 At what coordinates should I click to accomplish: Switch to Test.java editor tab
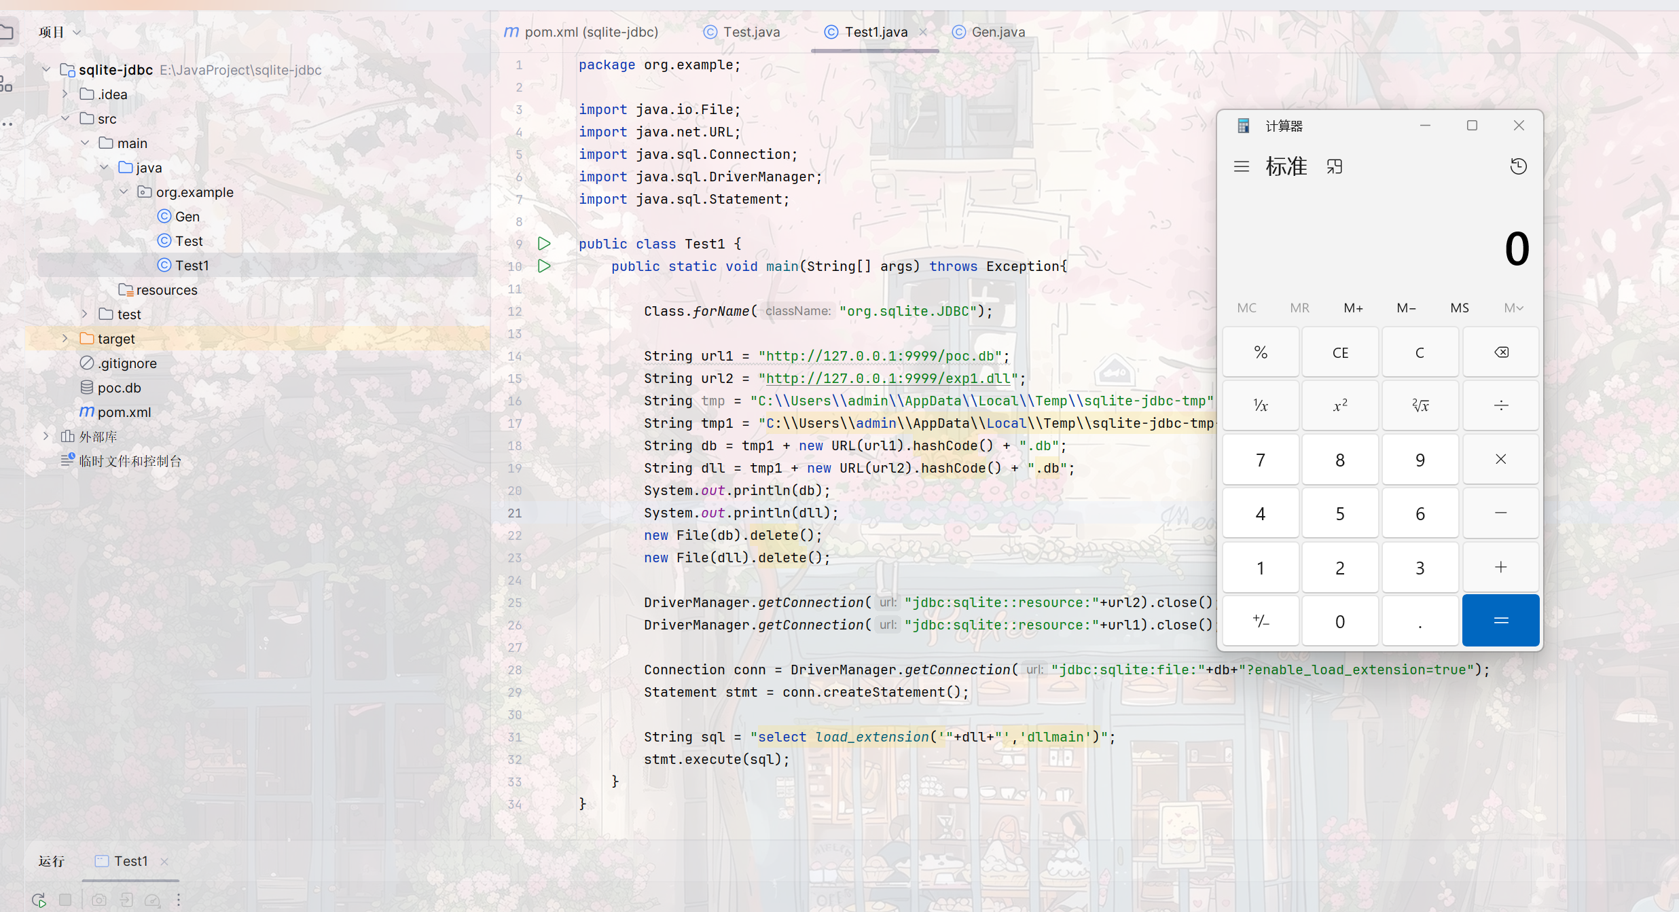pyautogui.click(x=742, y=32)
